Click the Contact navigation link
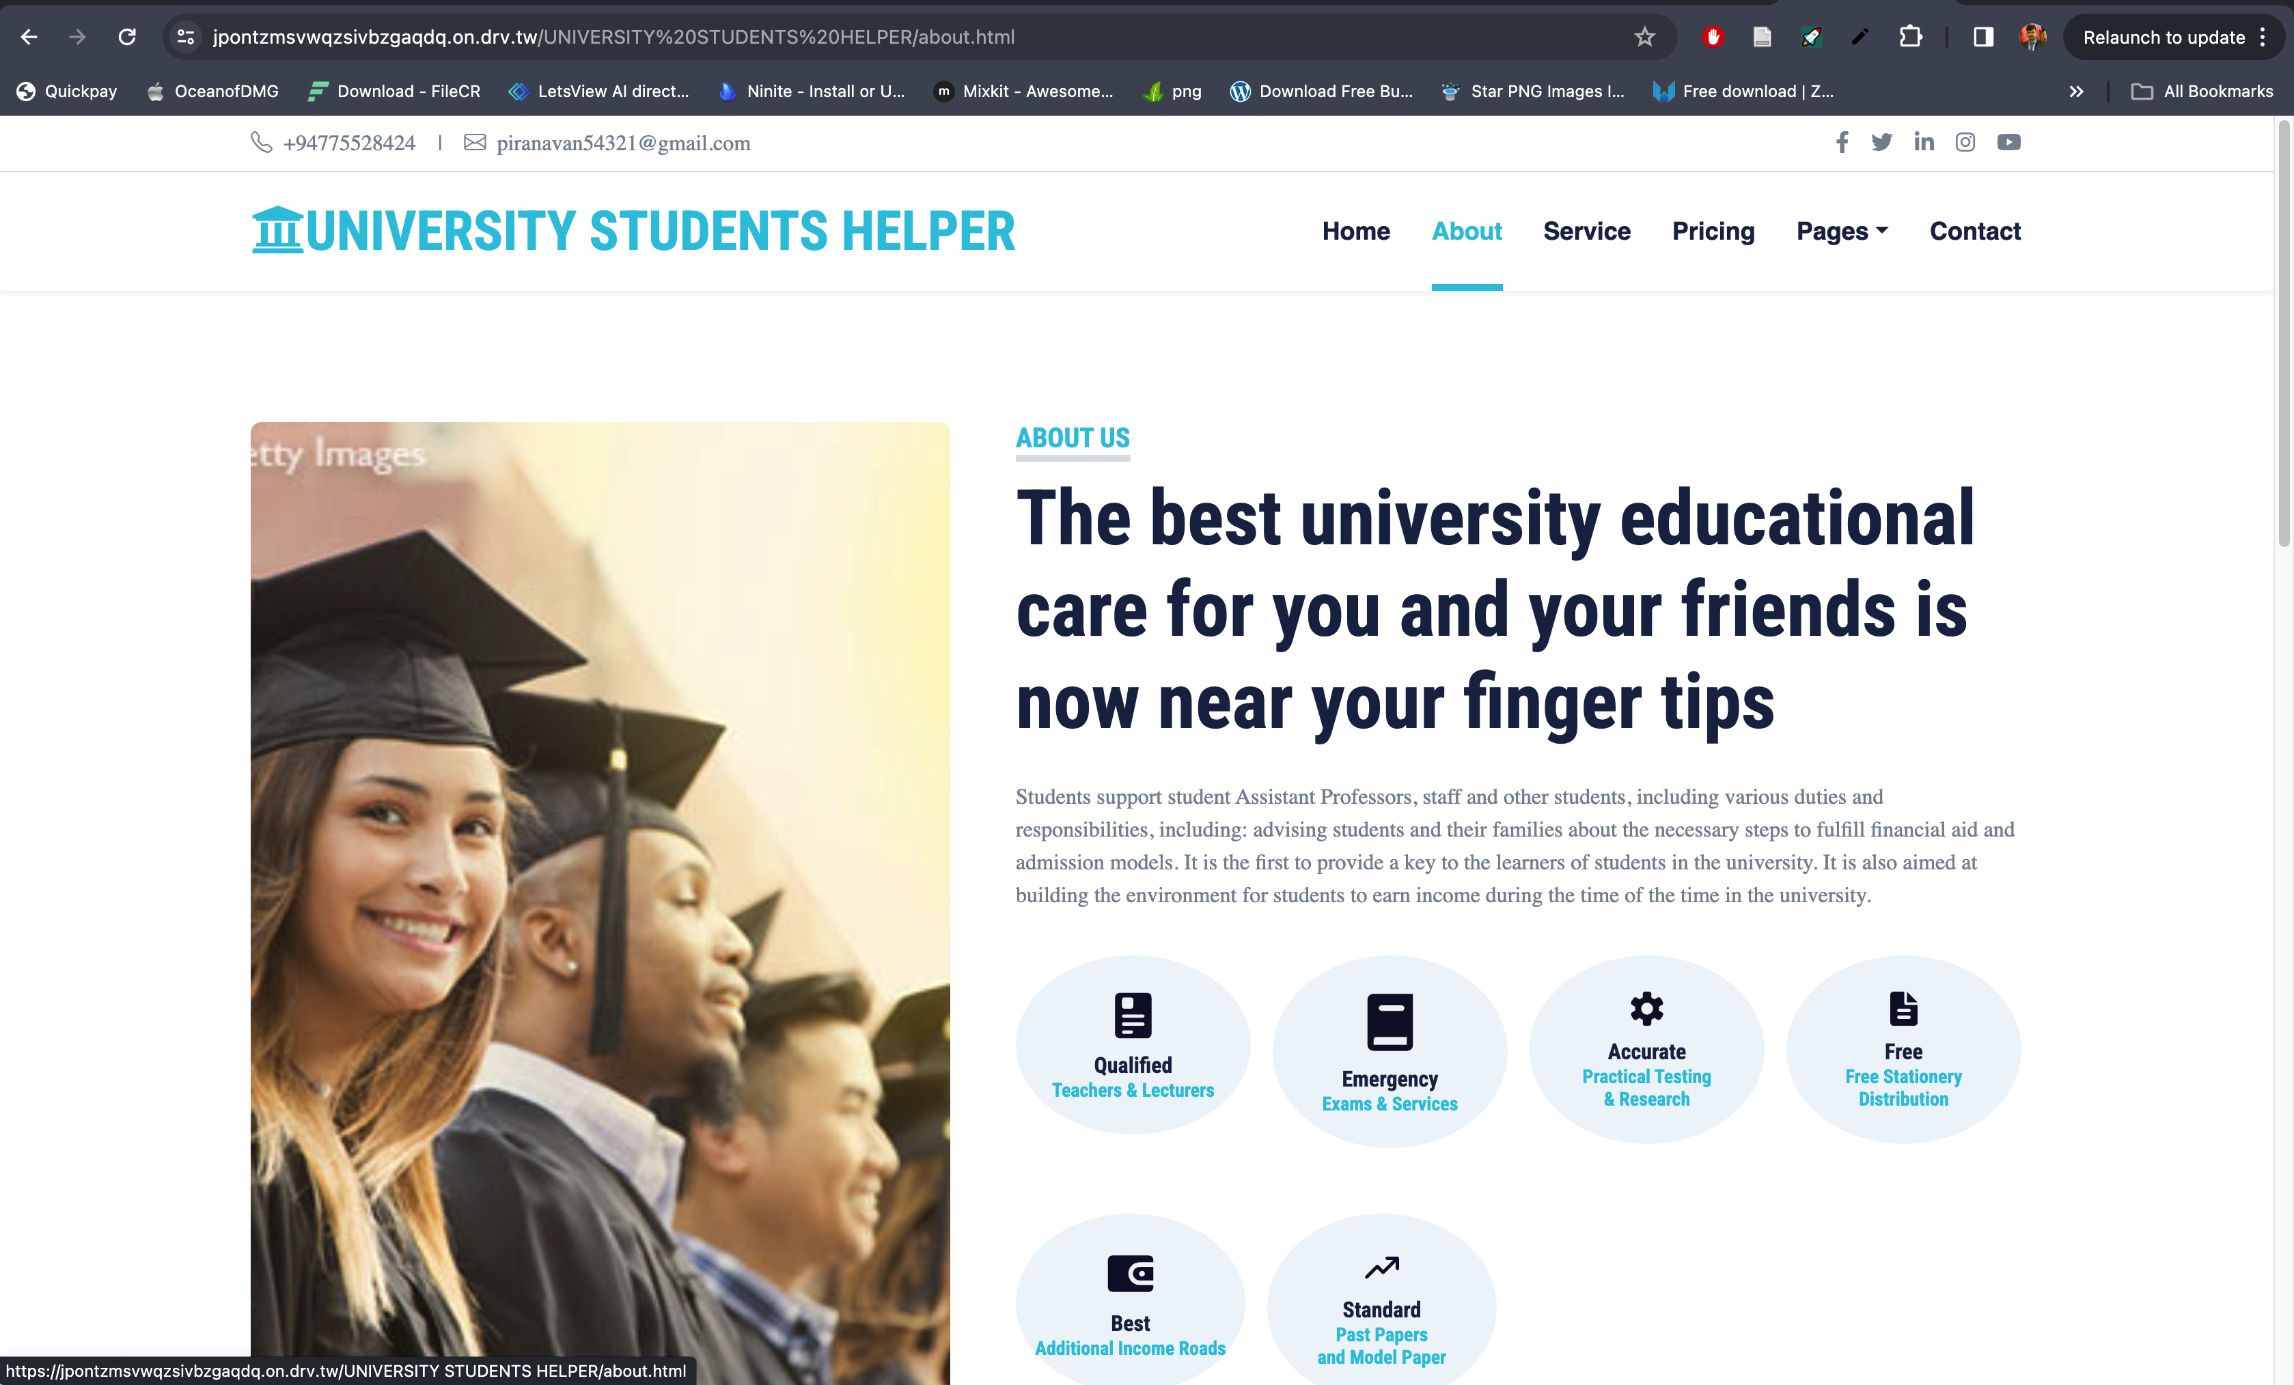2294x1385 pixels. tap(1974, 231)
